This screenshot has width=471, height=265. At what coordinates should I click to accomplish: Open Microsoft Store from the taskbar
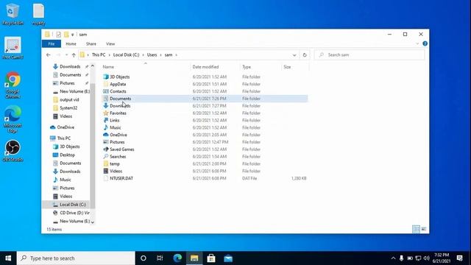[211, 258]
